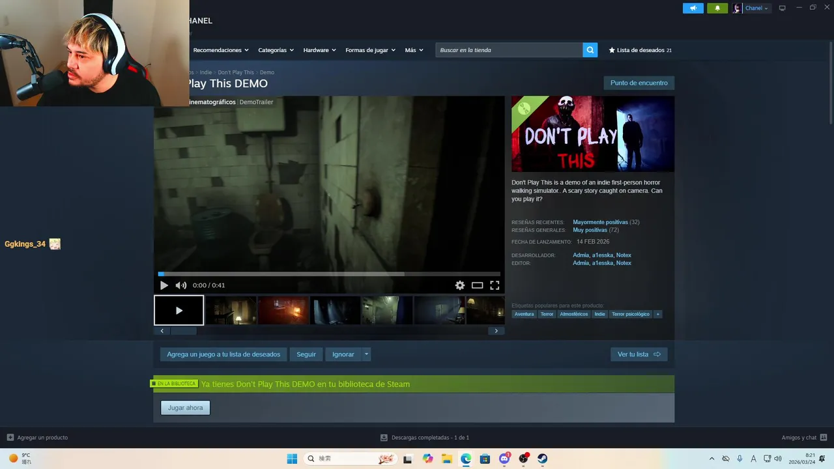Click the store search magnifier button

click(590, 50)
